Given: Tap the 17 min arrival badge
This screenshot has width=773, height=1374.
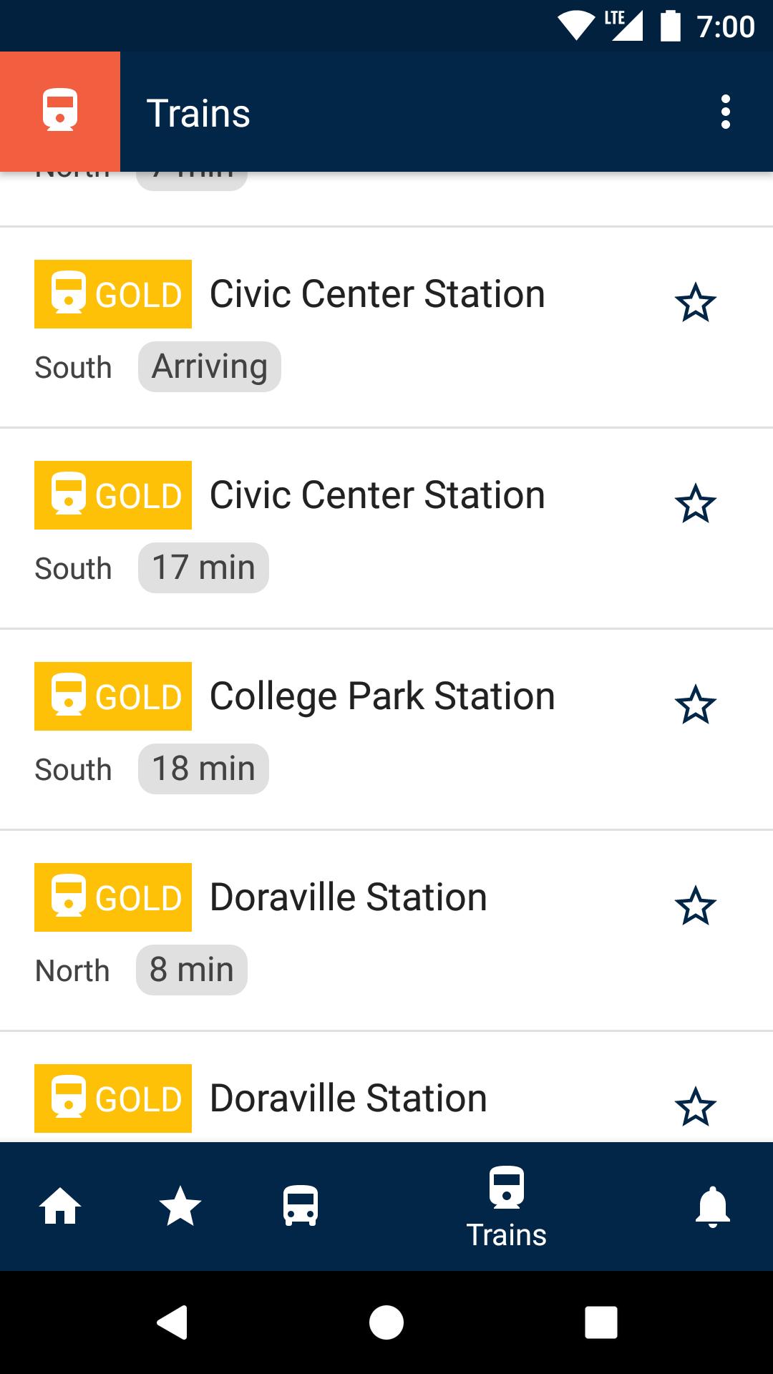Looking at the screenshot, I should coord(203,568).
